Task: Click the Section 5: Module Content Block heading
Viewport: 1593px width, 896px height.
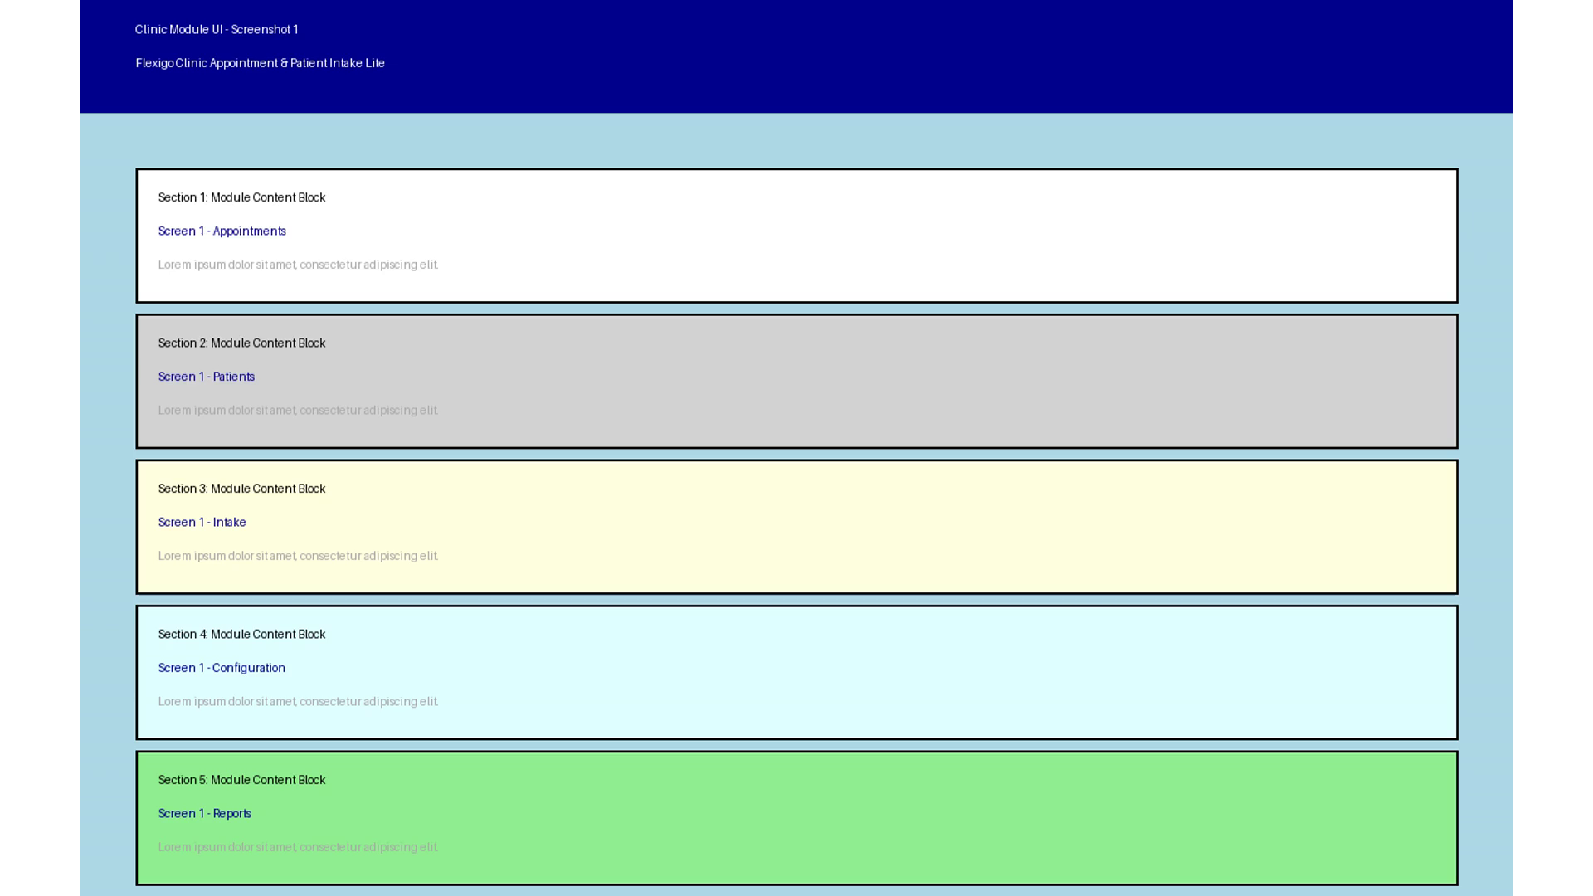Action: [x=241, y=780]
